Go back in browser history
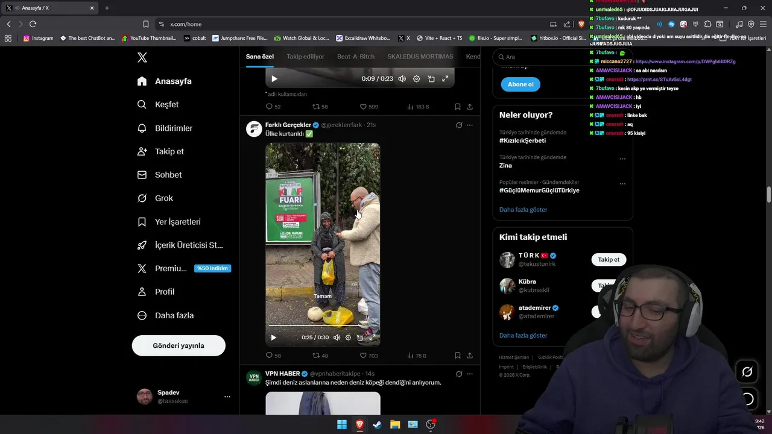This screenshot has width=772, height=434. [x=8, y=24]
